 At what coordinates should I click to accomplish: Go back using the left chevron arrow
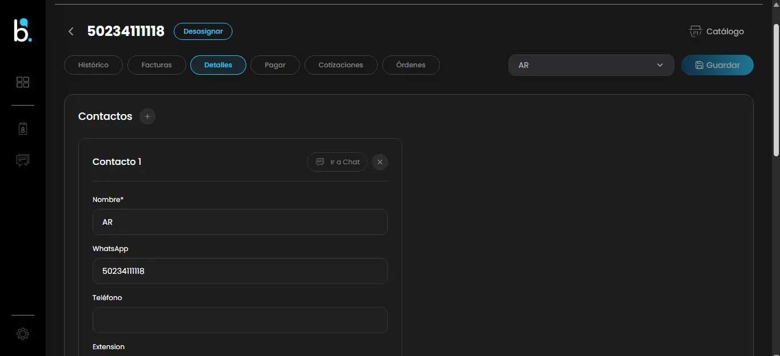pyautogui.click(x=71, y=31)
